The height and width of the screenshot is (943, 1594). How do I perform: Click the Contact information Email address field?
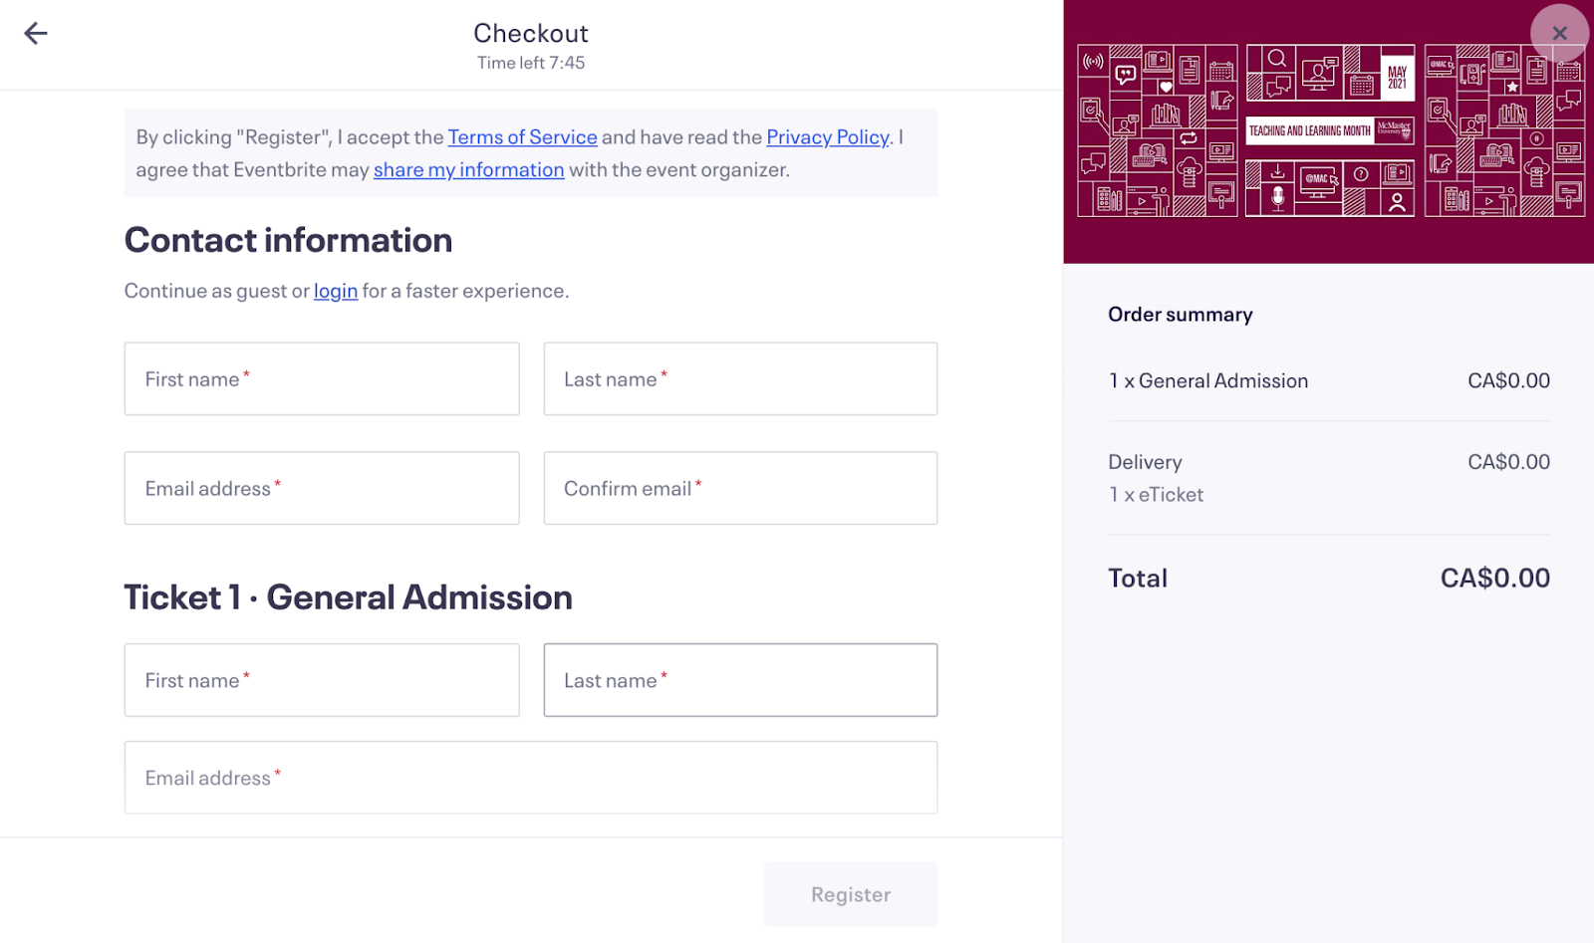[322, 489]
